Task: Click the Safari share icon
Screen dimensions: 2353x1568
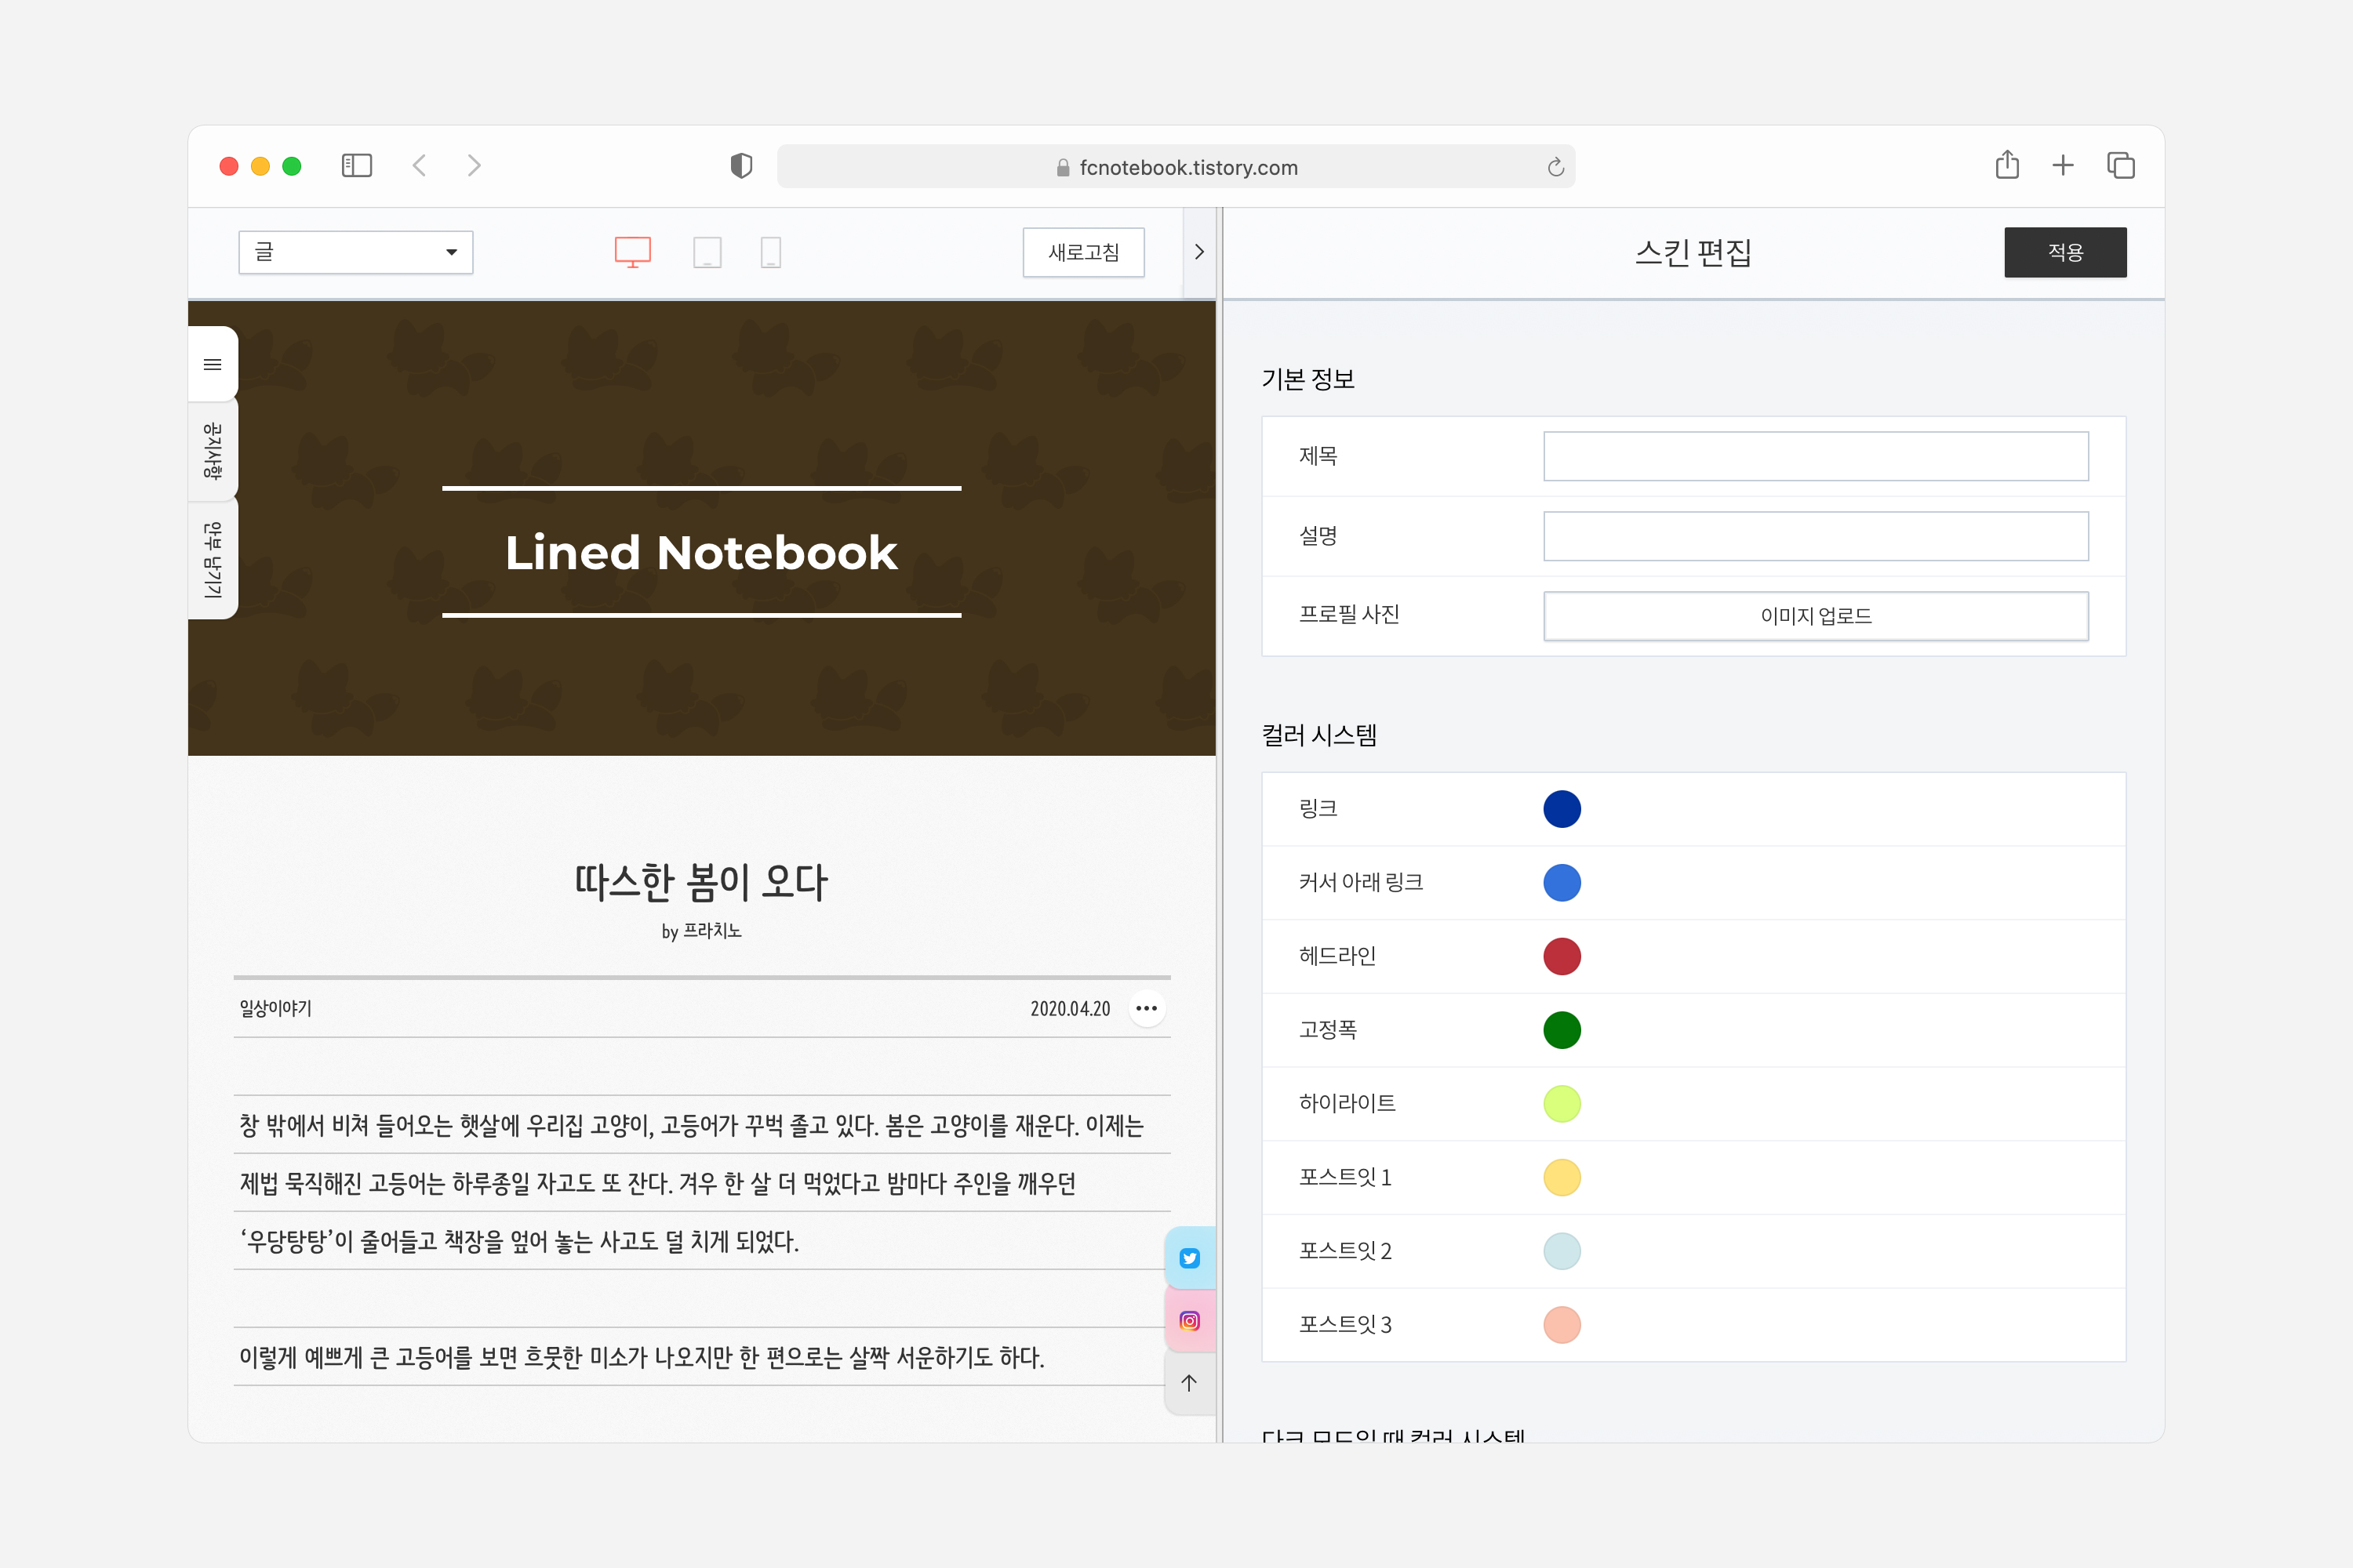Action: tap(2006, 165)
